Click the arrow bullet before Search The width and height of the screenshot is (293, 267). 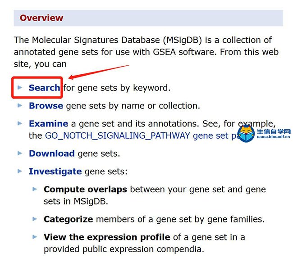[20, 87]
